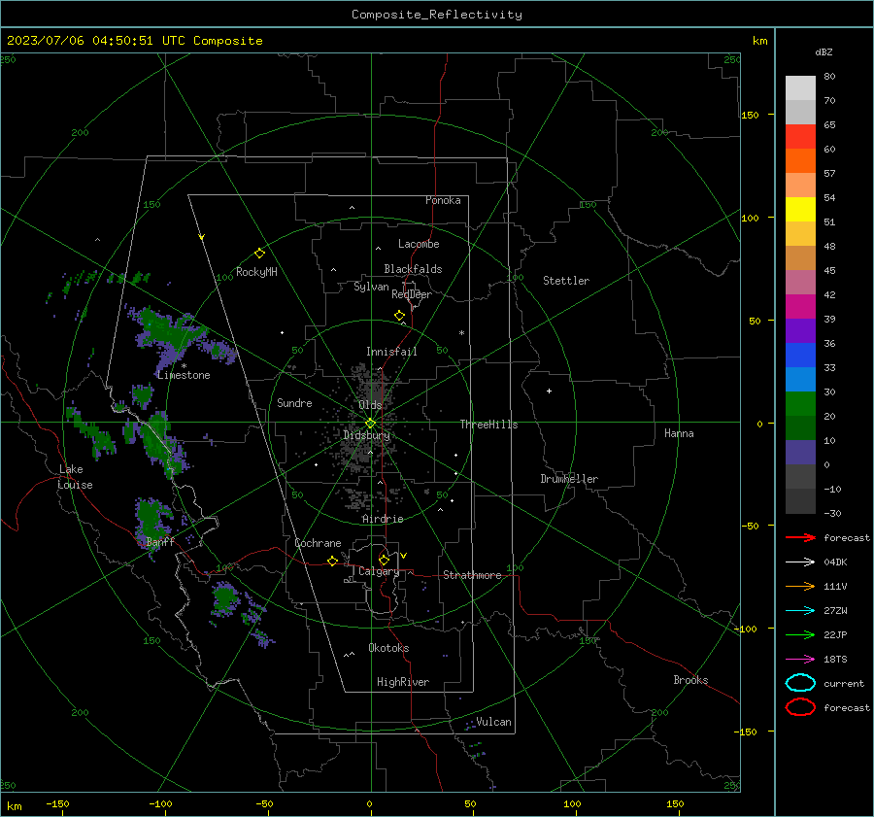Click the Okotoks city label
This screenshot has width=874, height=817.
point(388,648)
